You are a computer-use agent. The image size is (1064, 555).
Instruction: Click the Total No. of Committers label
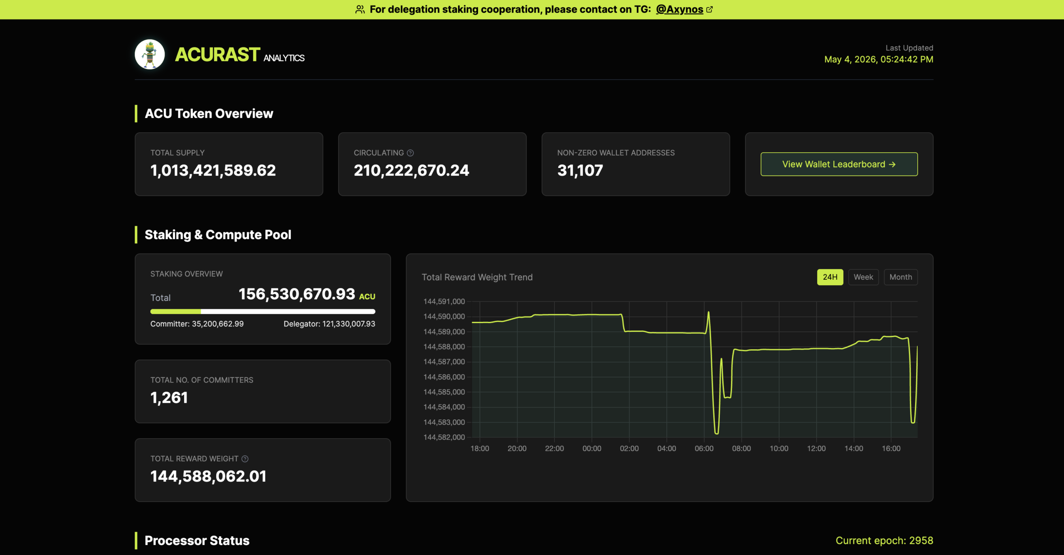click(202, 380)
